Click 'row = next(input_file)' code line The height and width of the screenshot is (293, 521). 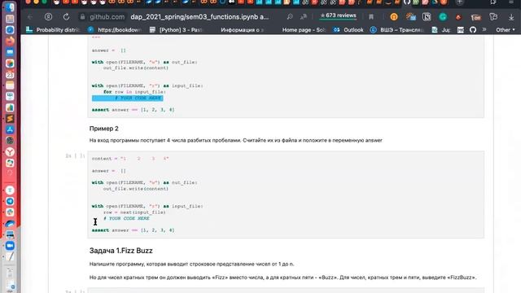tap(134, 212)
